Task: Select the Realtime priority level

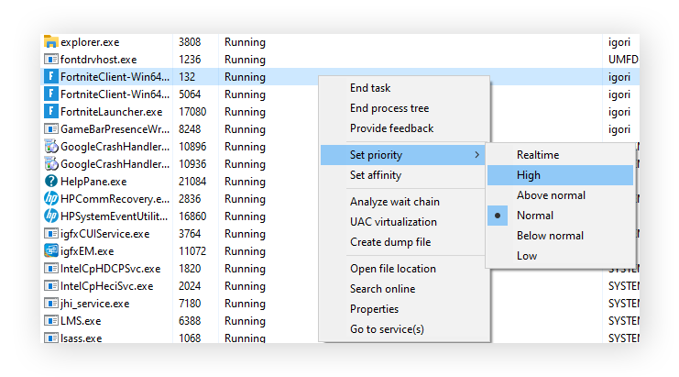Action: [537, 155]
